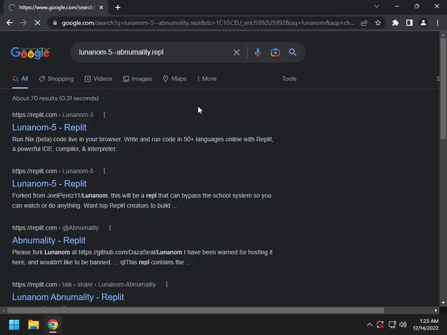The height and width of the screenshot is (335, 447).
Task: Open the Windows Start menu
Action: coord(14,325)
